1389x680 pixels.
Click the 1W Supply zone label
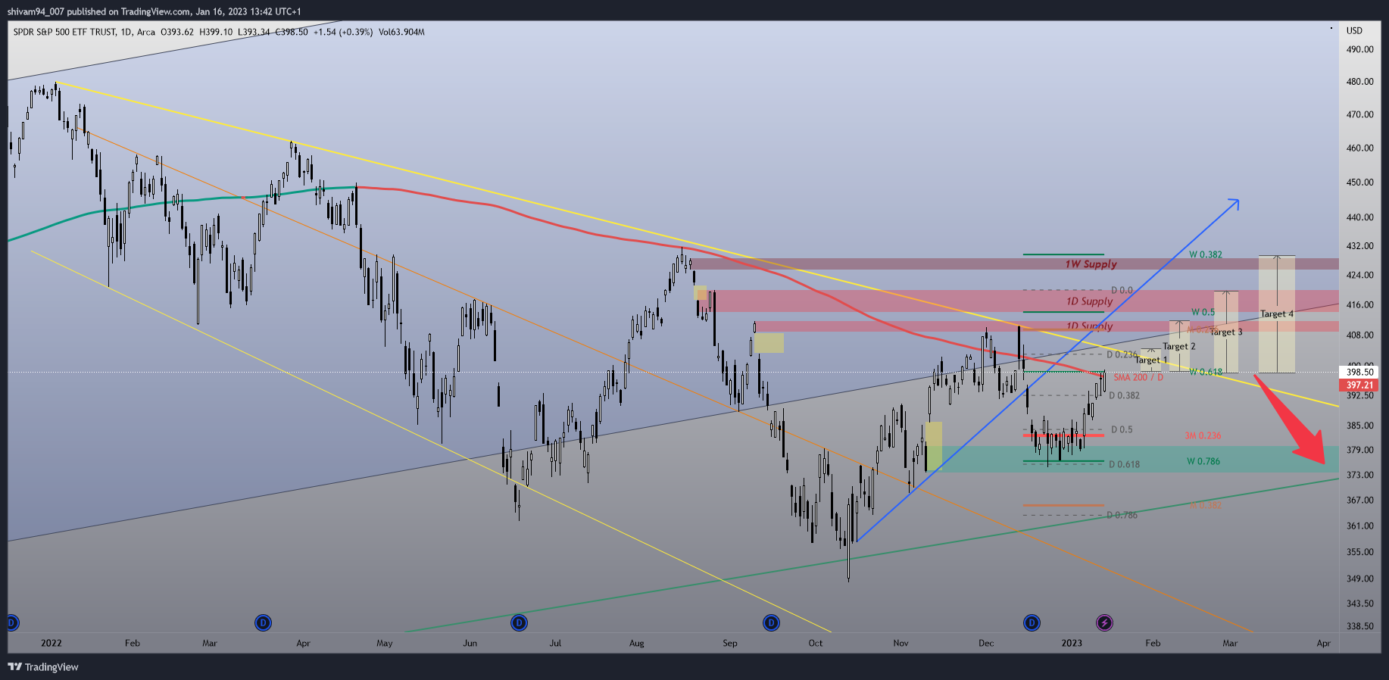(1091, 264)
